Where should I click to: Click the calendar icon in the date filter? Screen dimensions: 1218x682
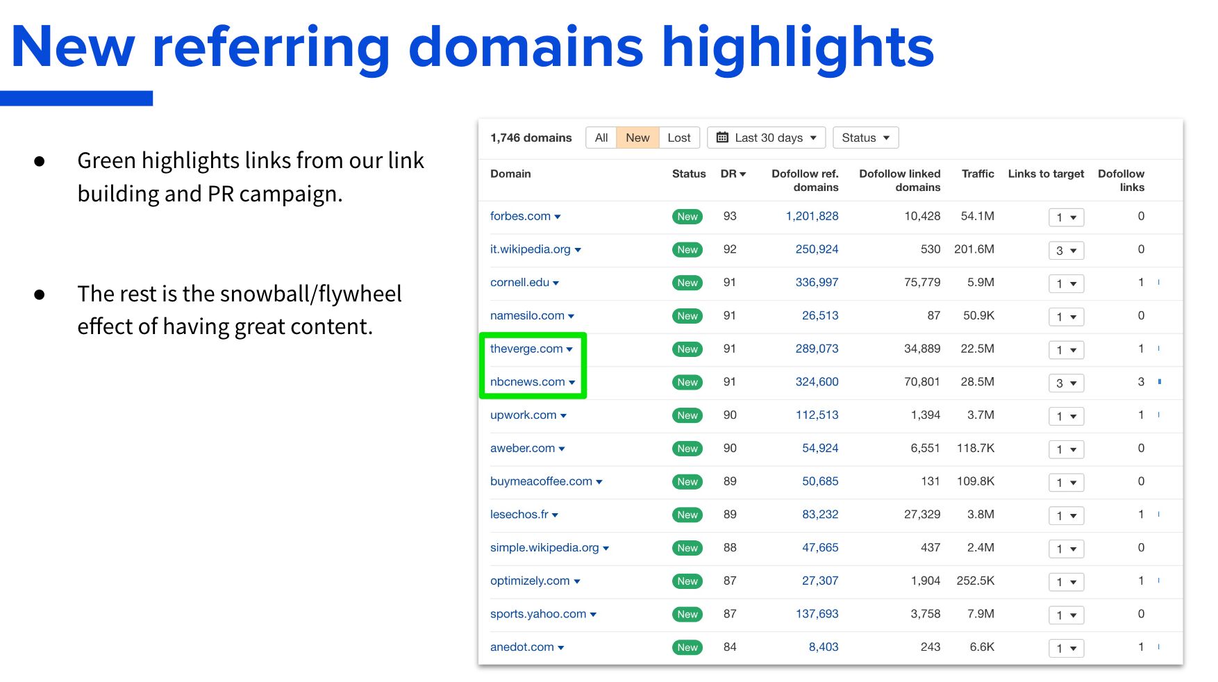(x=722, y=138)
